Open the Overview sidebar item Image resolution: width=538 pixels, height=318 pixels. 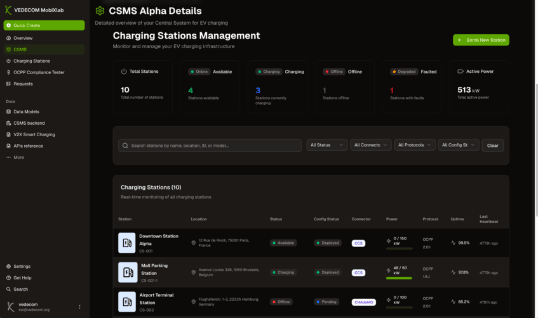click(44, 38)
